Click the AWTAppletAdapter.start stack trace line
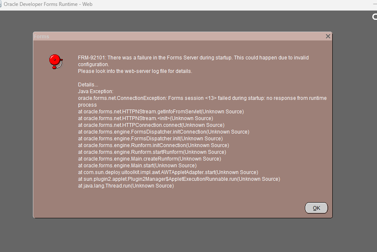This screenshot has width=377, height=252. pyautogui.click(x=168, y=172)
